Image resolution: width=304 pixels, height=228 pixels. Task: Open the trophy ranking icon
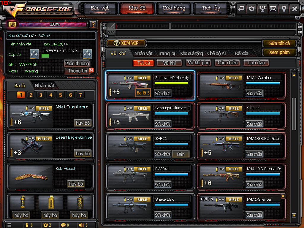(x=262, y=9)
